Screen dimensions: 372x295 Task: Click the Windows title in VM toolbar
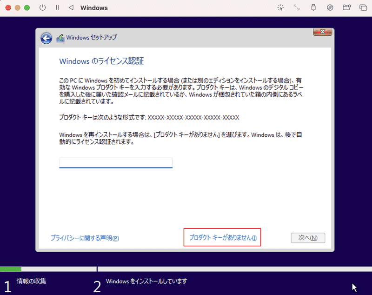(x=94, y=8)
